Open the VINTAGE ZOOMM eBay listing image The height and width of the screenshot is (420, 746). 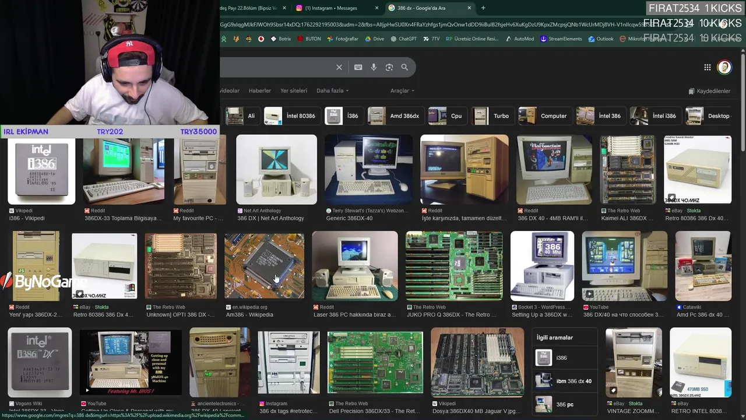tap(634, 362)
